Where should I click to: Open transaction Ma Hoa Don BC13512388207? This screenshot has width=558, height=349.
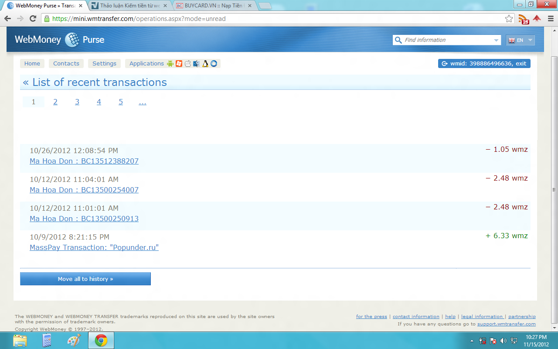click(84, 161)
